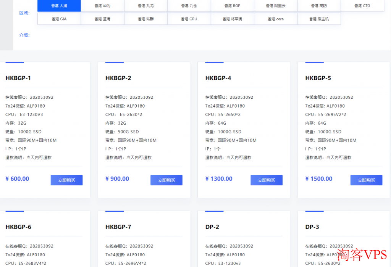The height and width of the screenshot is (267, 391).
Task: Click the ¥ 900.00 price
Action: pos(117,179)
